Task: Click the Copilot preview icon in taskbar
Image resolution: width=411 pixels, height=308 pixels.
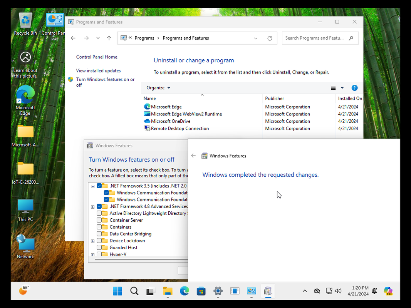Action: 388,291
